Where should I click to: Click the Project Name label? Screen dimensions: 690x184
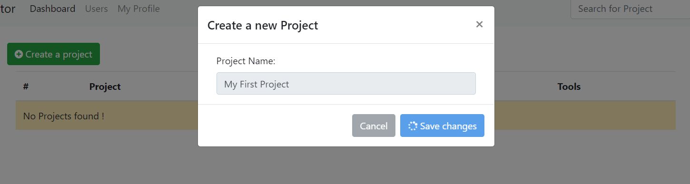[246, 61]
